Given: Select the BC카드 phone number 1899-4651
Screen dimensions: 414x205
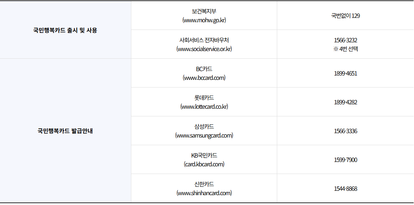Looking at the screenshot, I should click(x=345, y=73).
